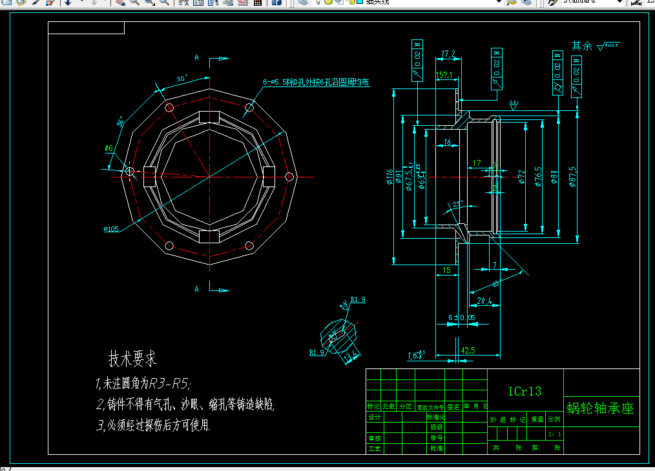Activate the Pan view hand tool

[120, 4]
